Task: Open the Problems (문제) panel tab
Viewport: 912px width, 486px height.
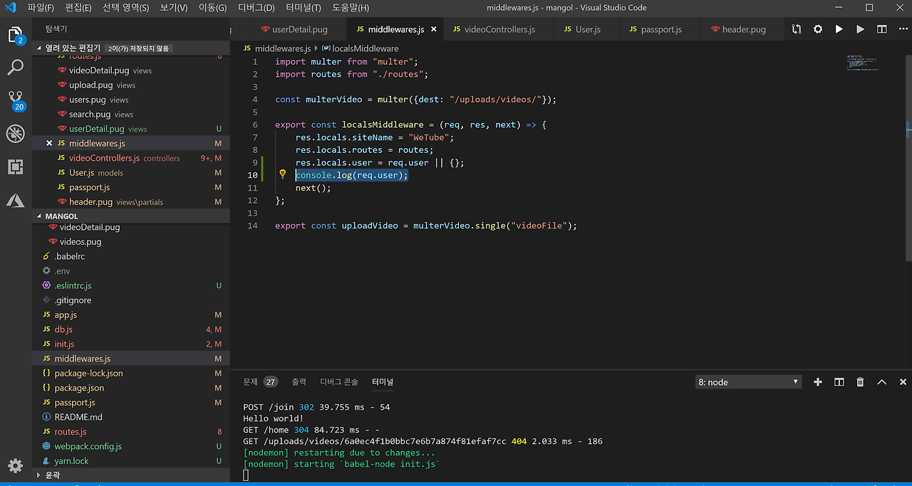Action: click(250, 382)
